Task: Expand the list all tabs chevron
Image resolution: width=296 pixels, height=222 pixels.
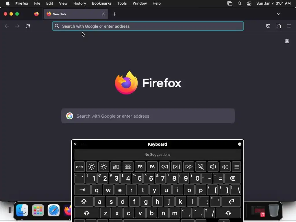Action: (x=278, y=14)
